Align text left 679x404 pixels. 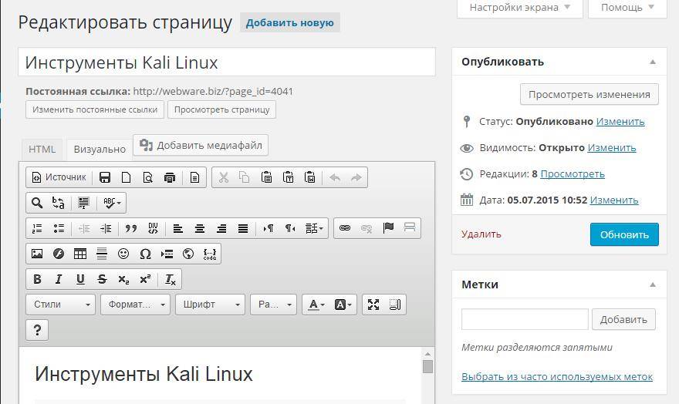(178, 228)
